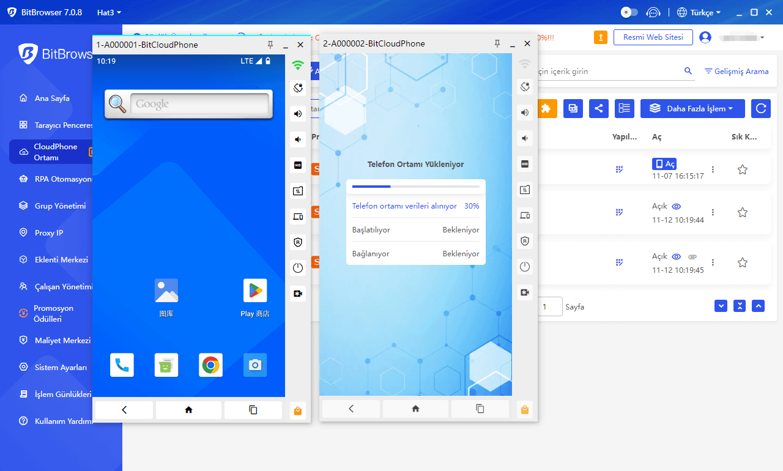Mark first row as favorite with star

742,169
